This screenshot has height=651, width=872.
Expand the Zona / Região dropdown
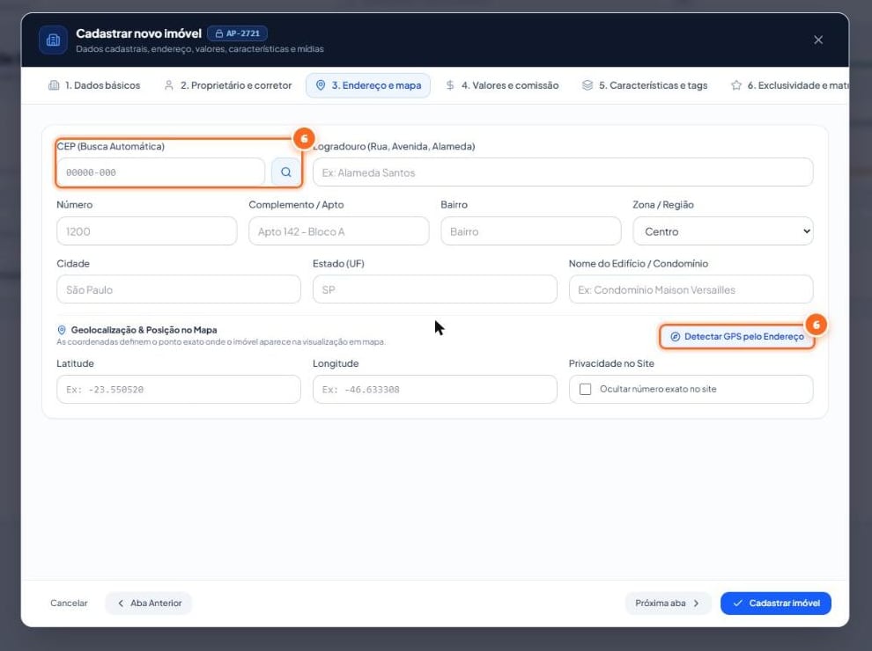click(723, 231)
